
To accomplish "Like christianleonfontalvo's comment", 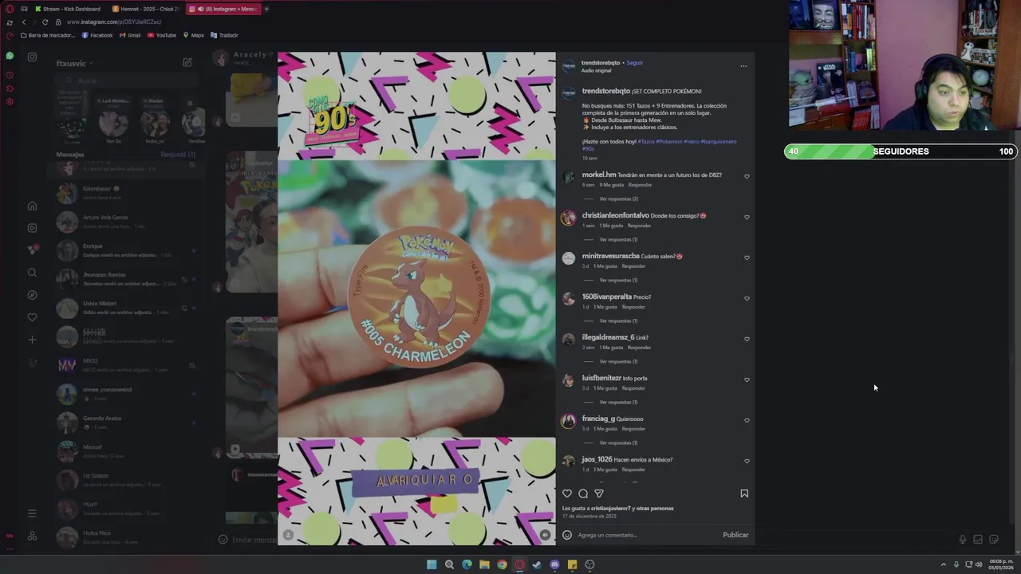I will [747, 217].
